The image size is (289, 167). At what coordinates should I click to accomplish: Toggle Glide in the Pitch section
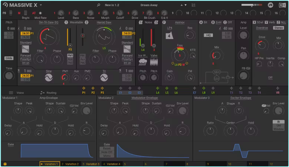(9, 58)
